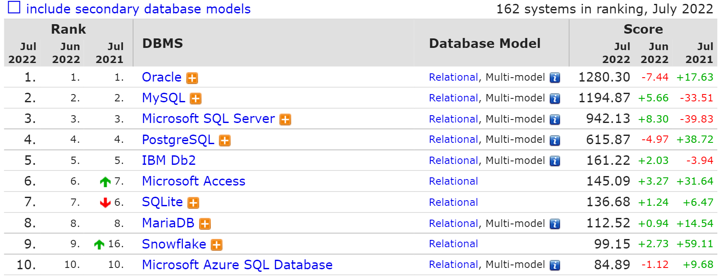This screenshot has height=277, width=722.
Task: Sort the table by the DBMS column header
Action: pyautogui.click(x=163, y=43)
